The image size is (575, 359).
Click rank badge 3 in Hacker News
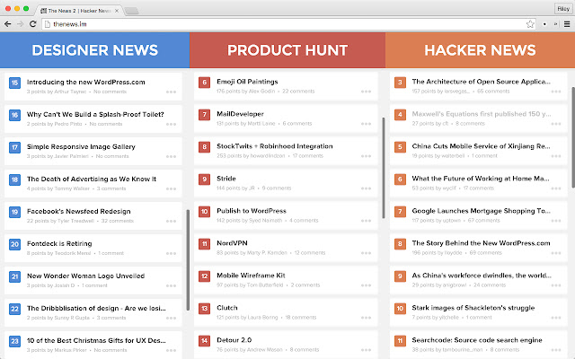tap(399, 83)
